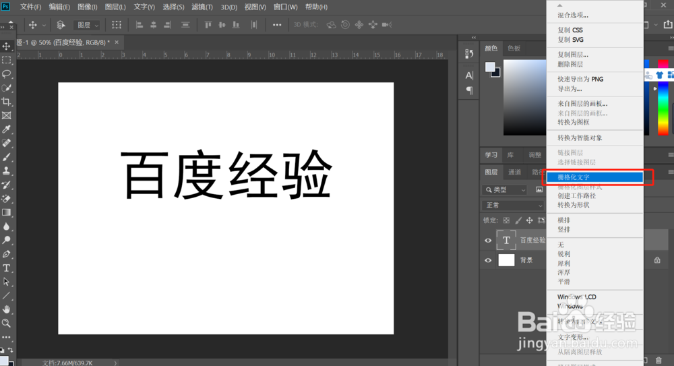Open the Move tool preset picker arrow
The height and width of the screenshot is (366, 674).
[x=44, y=26]
